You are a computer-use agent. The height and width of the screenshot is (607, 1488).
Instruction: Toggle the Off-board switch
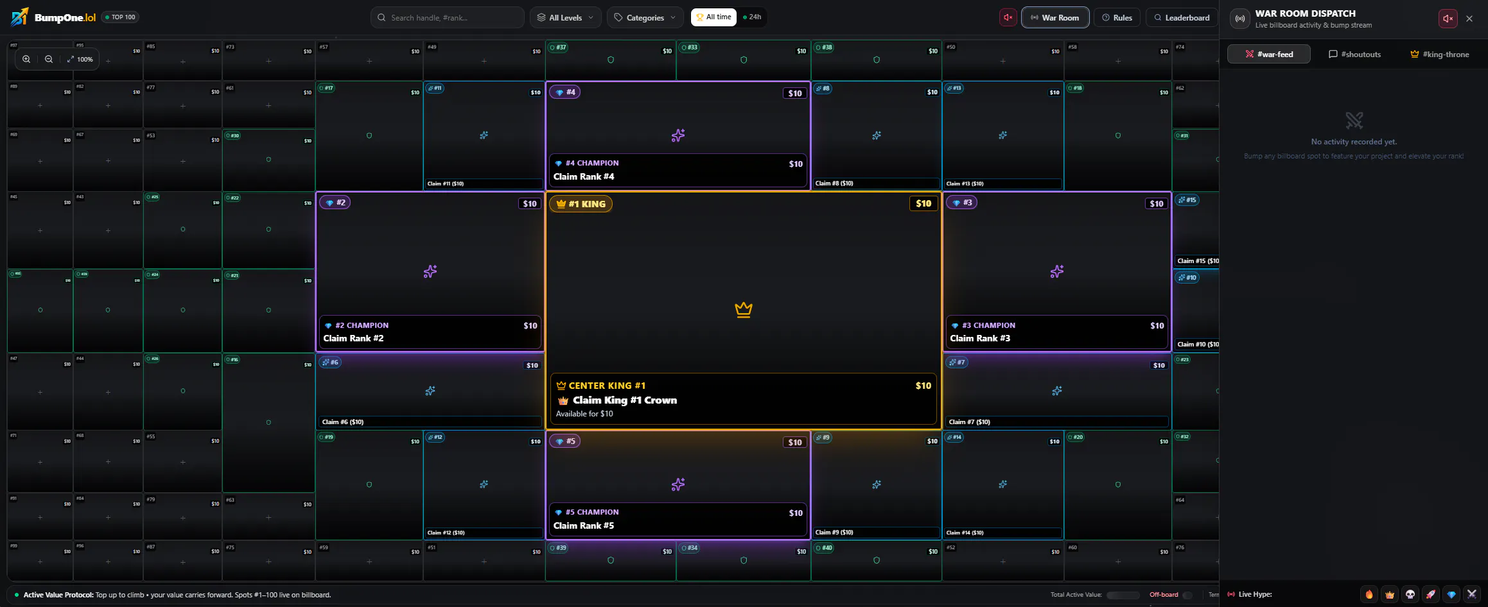tap(1187, 595)
